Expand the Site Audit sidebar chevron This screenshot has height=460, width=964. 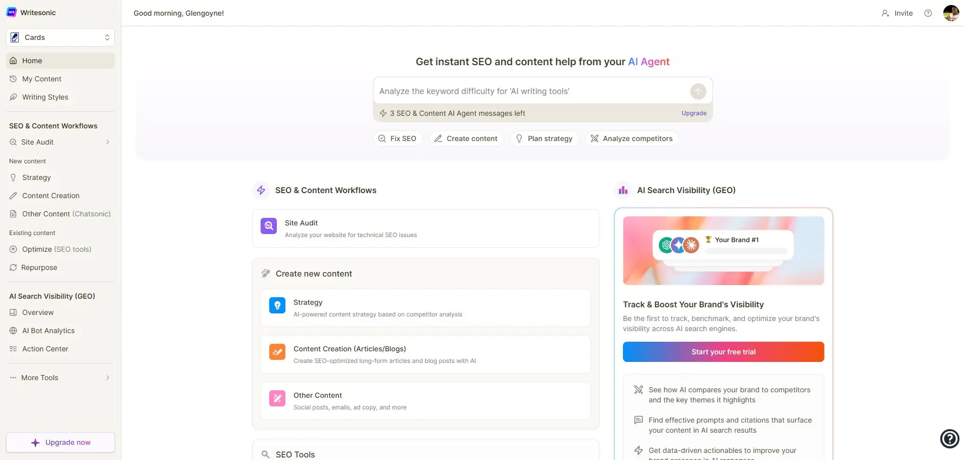pos(107,142)
